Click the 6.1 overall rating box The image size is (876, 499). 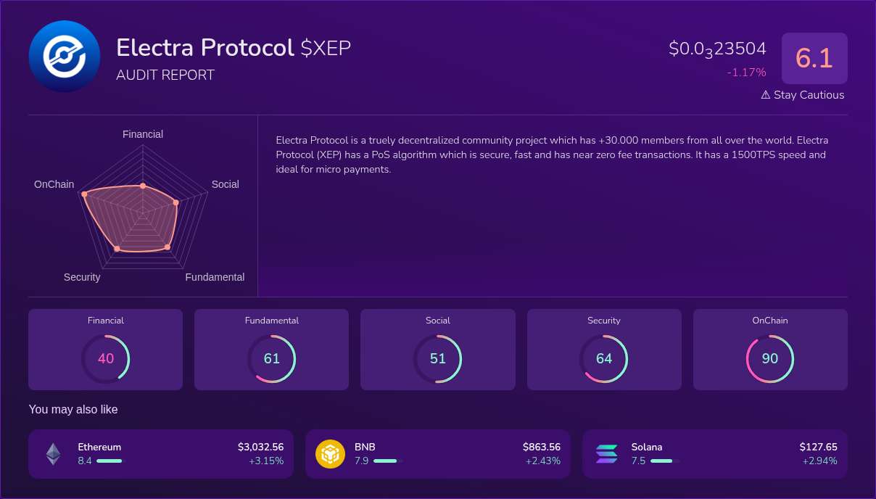point(814,58)
